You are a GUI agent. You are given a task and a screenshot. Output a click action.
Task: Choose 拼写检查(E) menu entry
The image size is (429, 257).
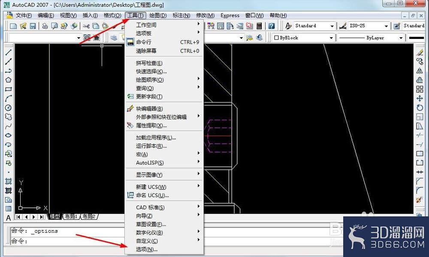(164, 63)
